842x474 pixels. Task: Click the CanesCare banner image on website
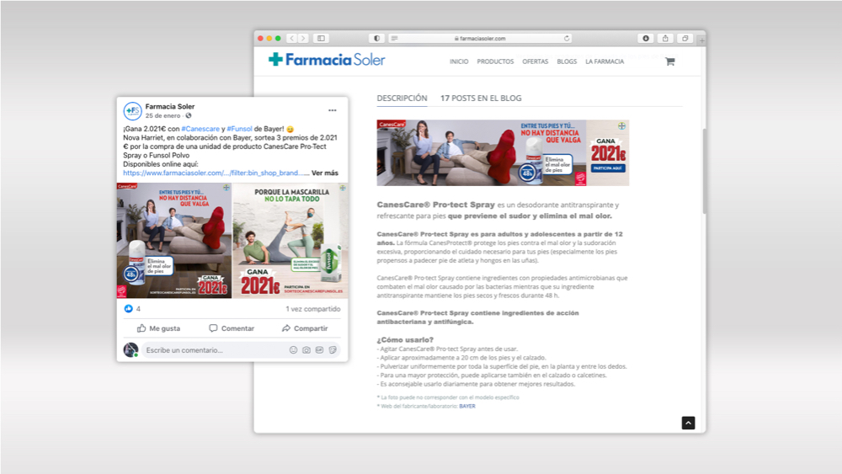[503, 153]
